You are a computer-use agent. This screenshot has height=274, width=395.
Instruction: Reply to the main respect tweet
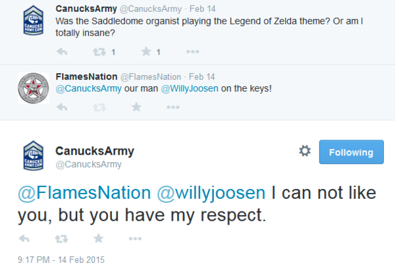click(24, 238)
